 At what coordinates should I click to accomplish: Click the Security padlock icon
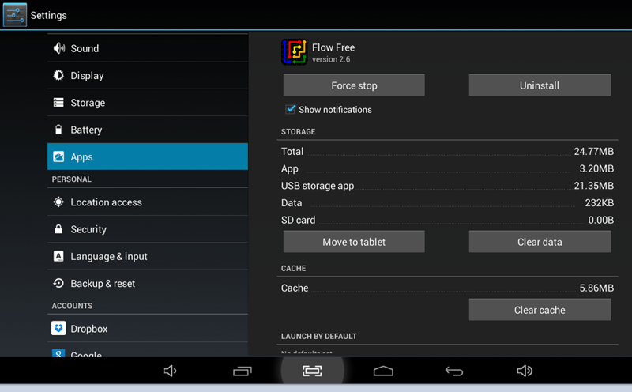tap(58, 229)
